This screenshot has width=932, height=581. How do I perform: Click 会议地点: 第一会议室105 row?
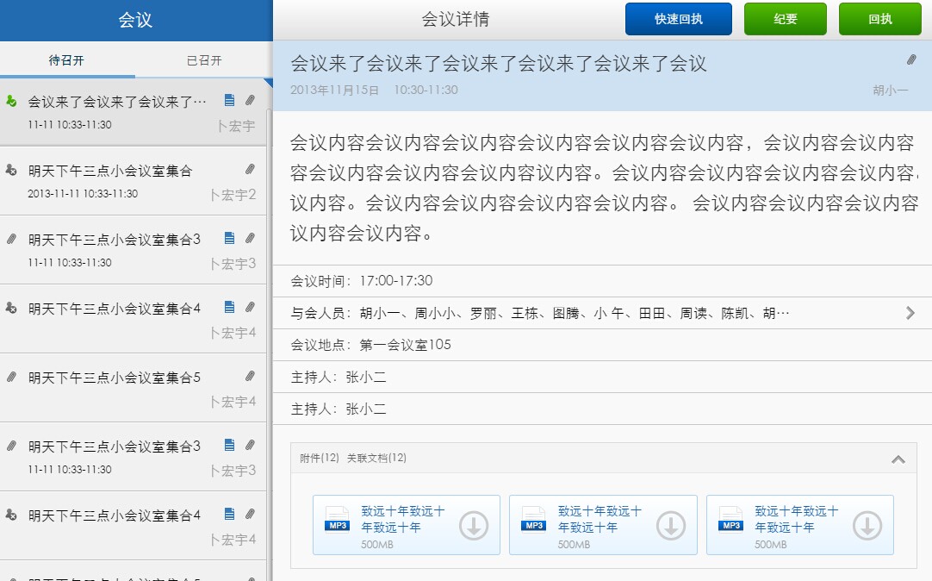point(602,345)
